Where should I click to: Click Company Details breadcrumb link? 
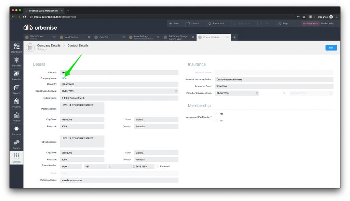tap(49, 45)
